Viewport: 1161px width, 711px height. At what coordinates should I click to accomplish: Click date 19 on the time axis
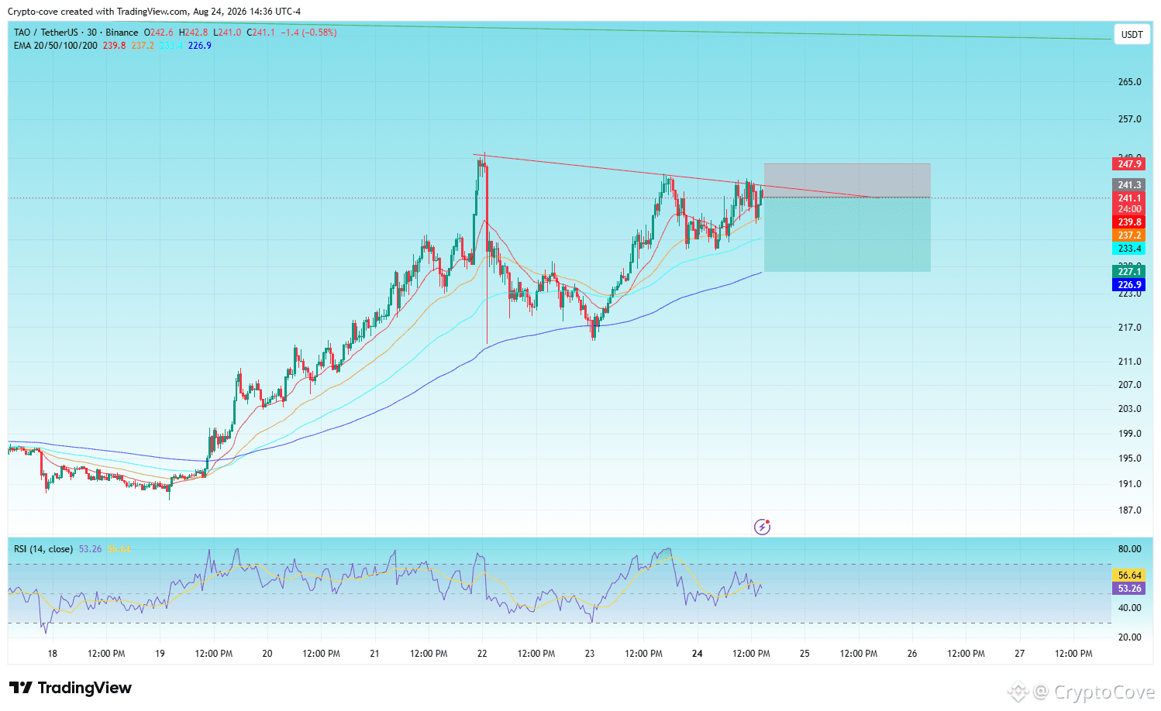pos(160,654)
